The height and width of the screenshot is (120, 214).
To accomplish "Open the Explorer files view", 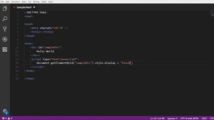I will pyautogui.click(x=5, y=9).
